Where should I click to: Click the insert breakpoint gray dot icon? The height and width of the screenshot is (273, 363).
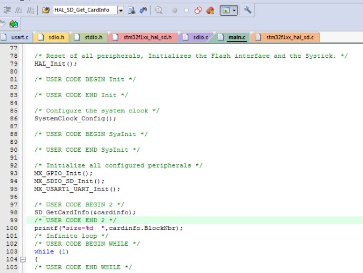click(175, 10)
